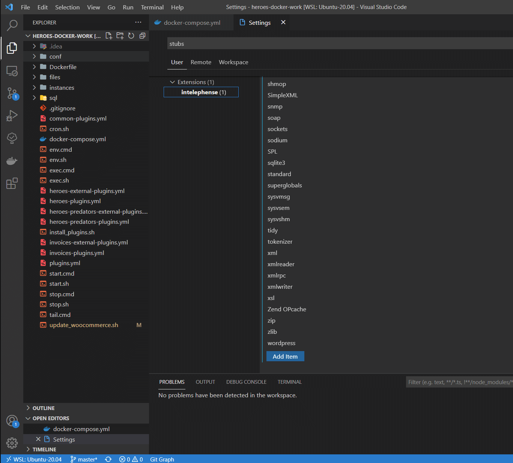The image size is (513, 463).
Task: Click the WSL: Ubuntu-20.04 remote indicator
Action: (34, 459)
